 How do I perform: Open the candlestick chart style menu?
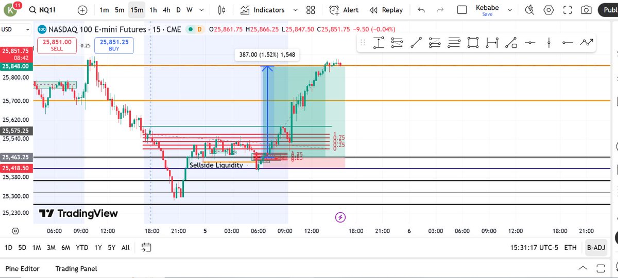coord(222,10)
